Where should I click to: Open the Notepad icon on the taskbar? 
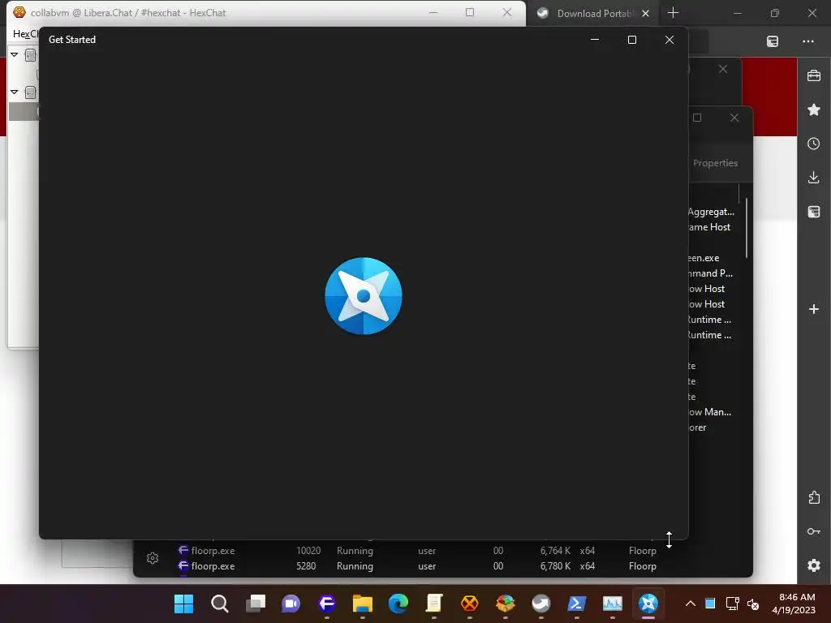(434, 604)
